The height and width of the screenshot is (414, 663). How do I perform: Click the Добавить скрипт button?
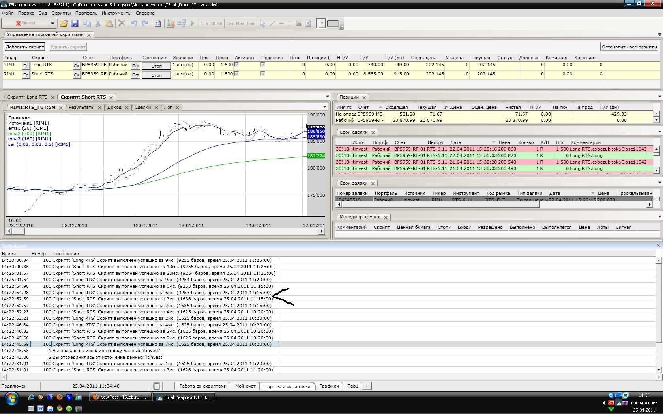tap(25, 47)
